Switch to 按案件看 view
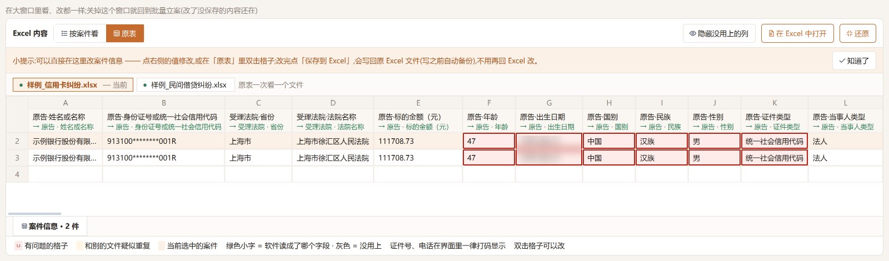Viewport: 889px width, 261px height. (x=79, y=33)
